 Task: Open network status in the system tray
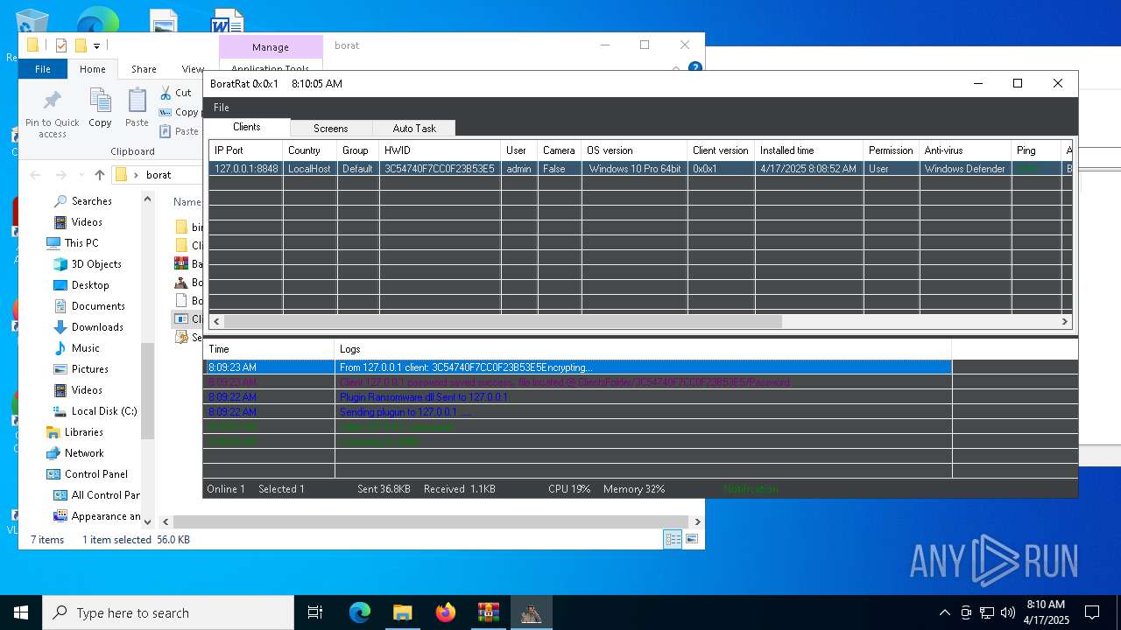987,612
